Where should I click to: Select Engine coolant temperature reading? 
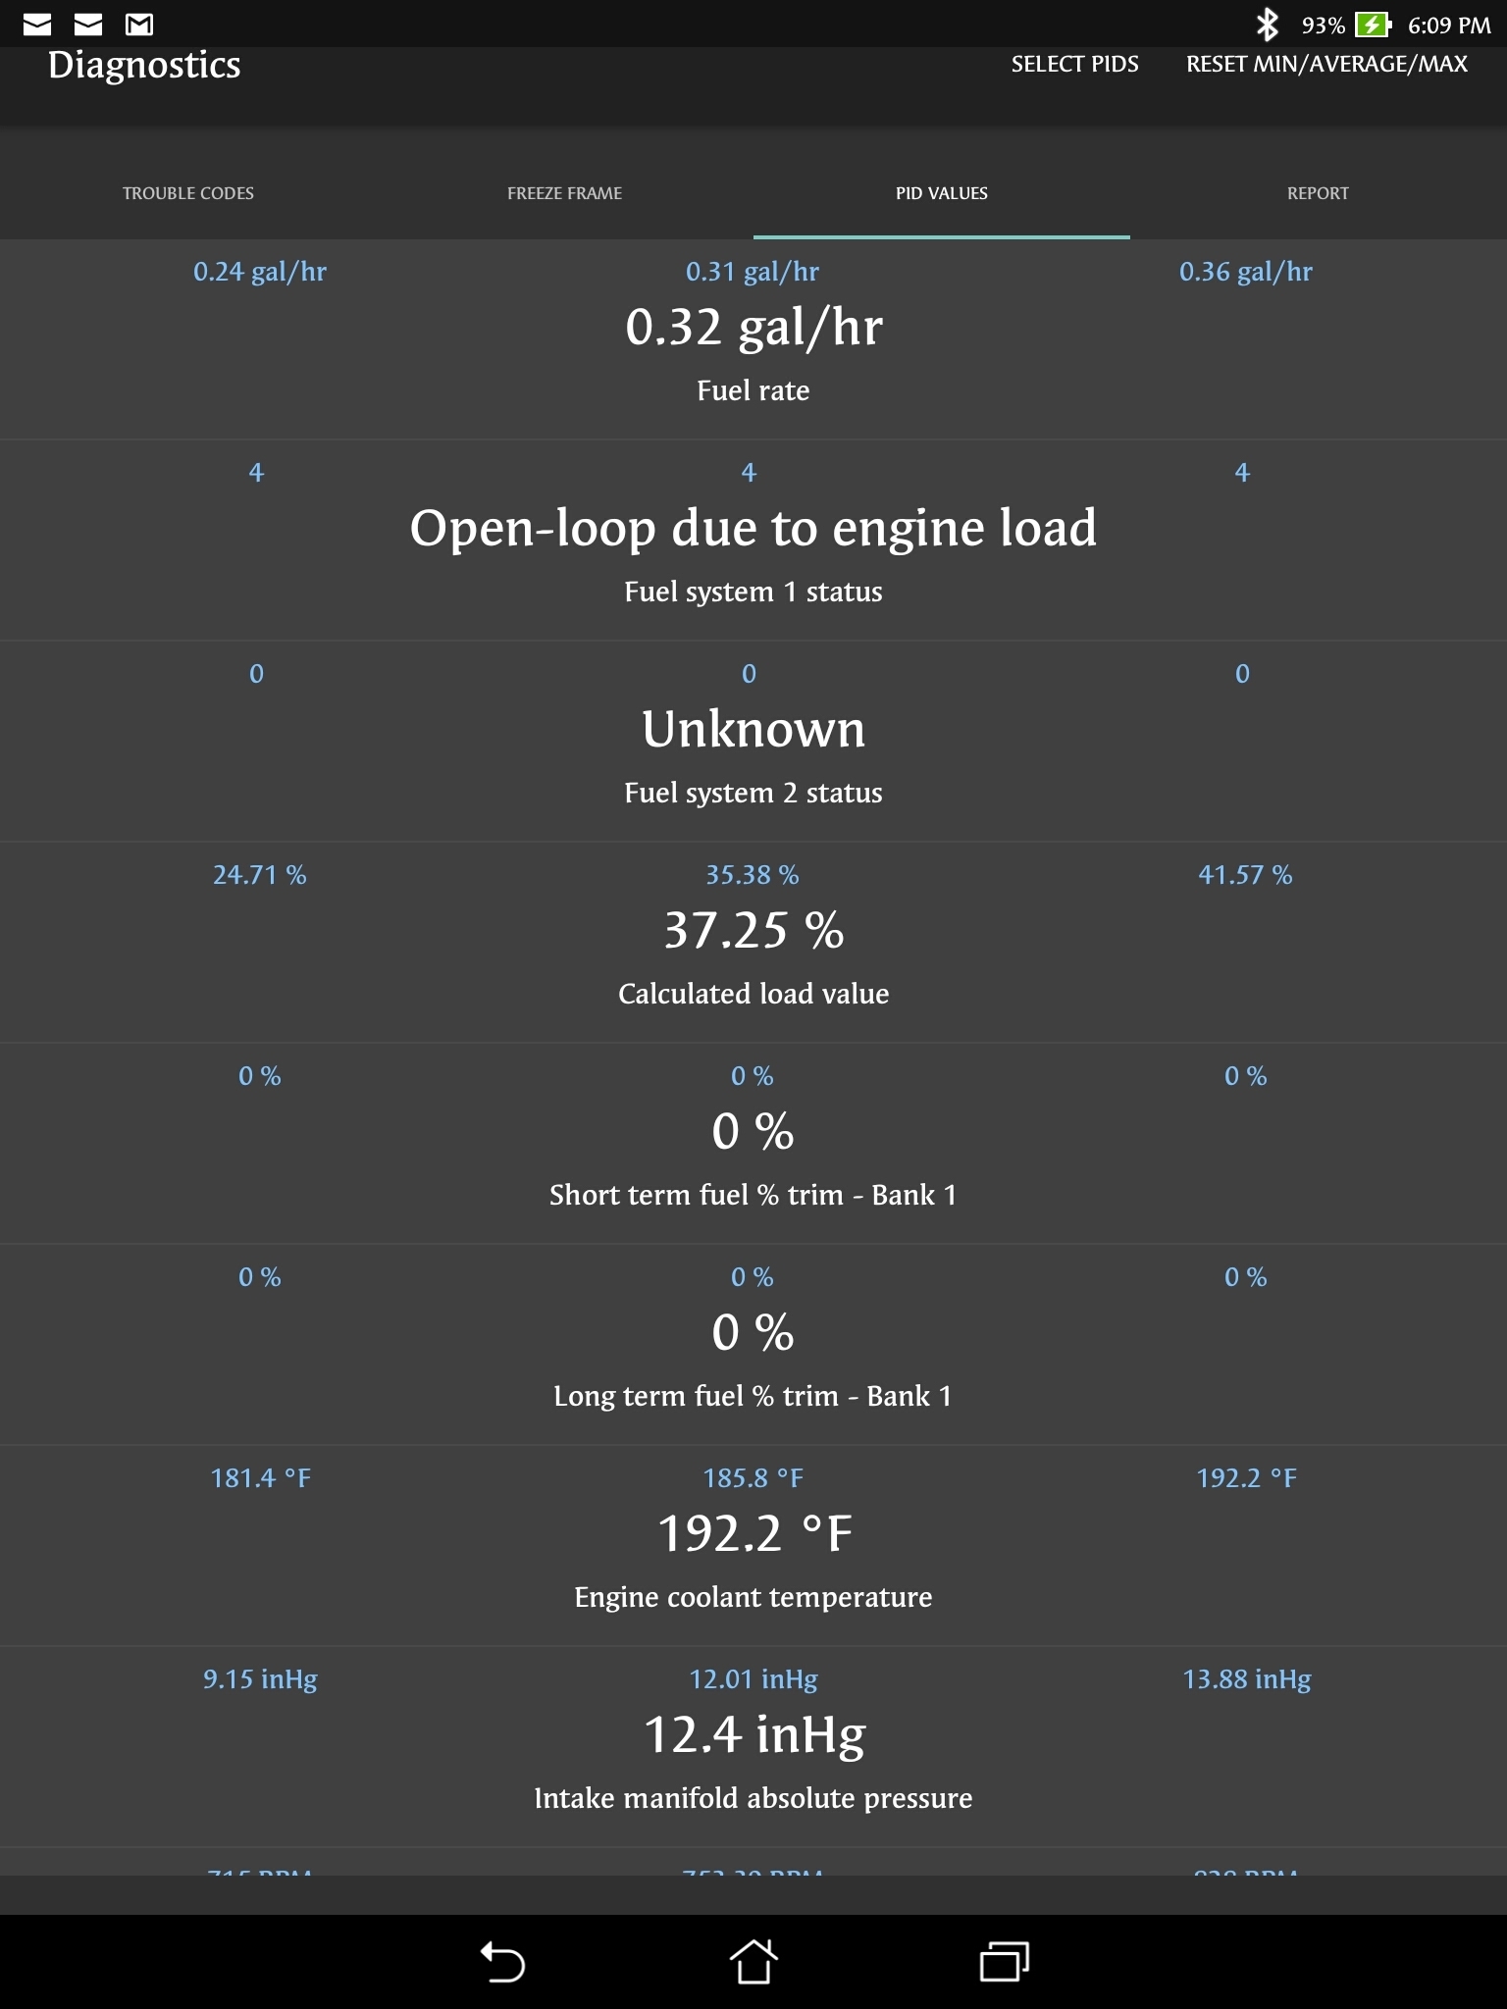(753, 1534)
